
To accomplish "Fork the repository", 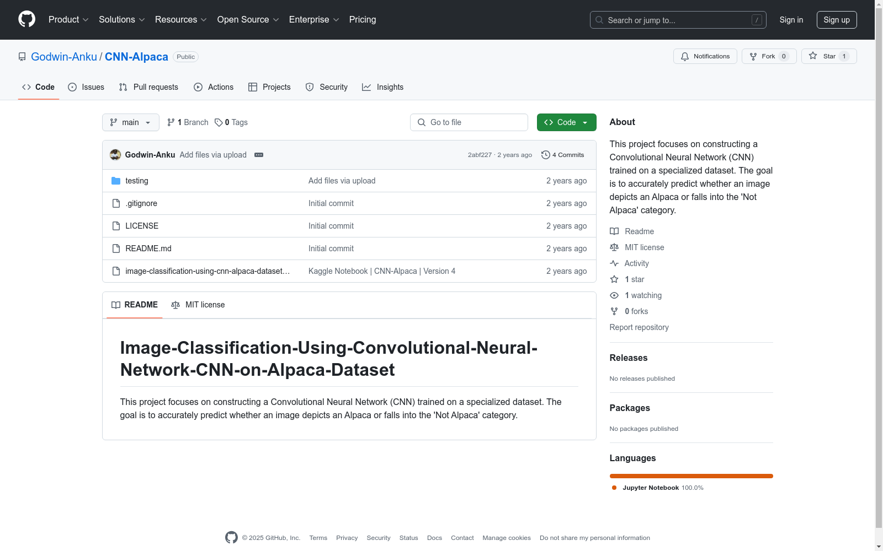I will coord(769,56).
